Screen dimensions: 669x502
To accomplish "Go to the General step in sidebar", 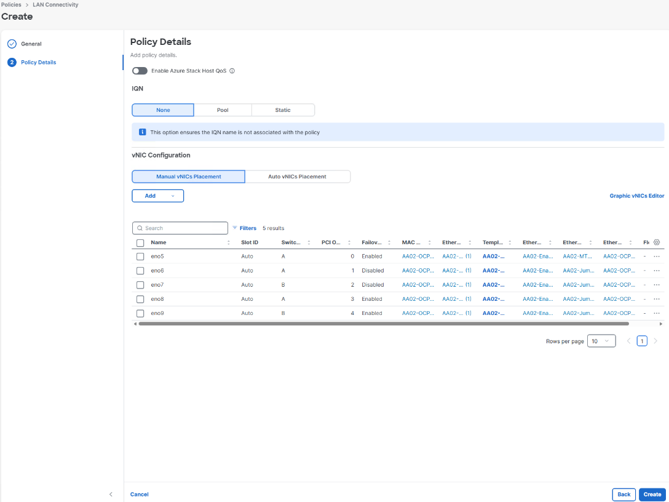I will click(31, 44).
